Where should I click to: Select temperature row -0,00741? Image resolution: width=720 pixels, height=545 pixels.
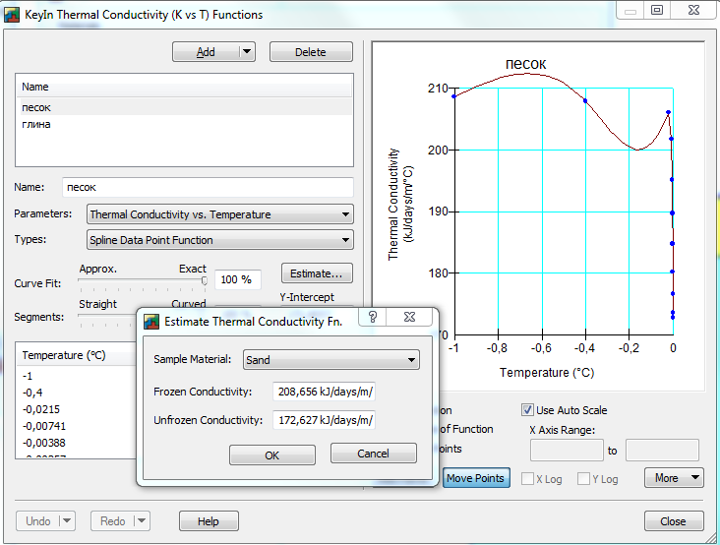[77, 426]
